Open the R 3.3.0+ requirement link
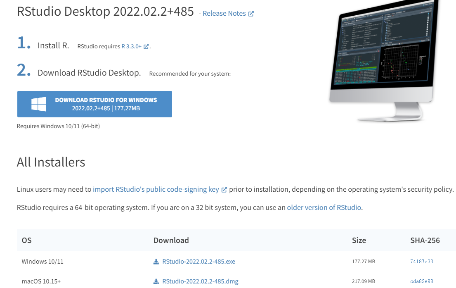Image resolution: width=456 pixels, height=288 pixels. click(x=132, y=46)
